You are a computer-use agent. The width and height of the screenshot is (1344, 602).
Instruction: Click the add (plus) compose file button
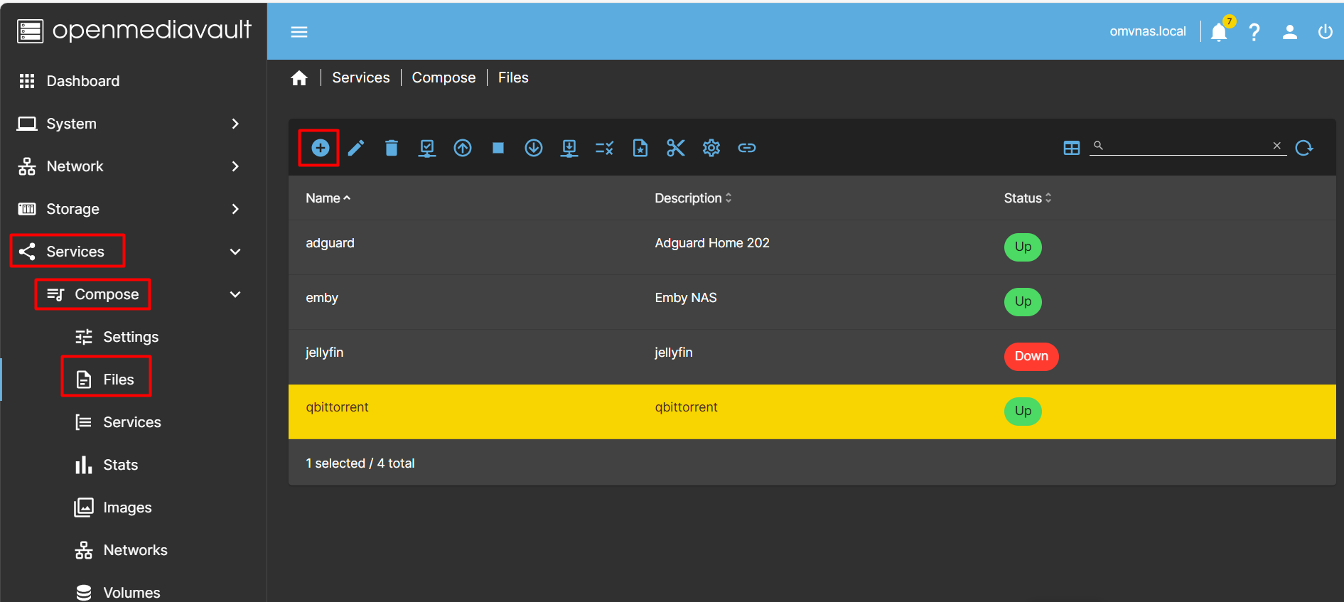pyautogui.click(x=320, y=148)
